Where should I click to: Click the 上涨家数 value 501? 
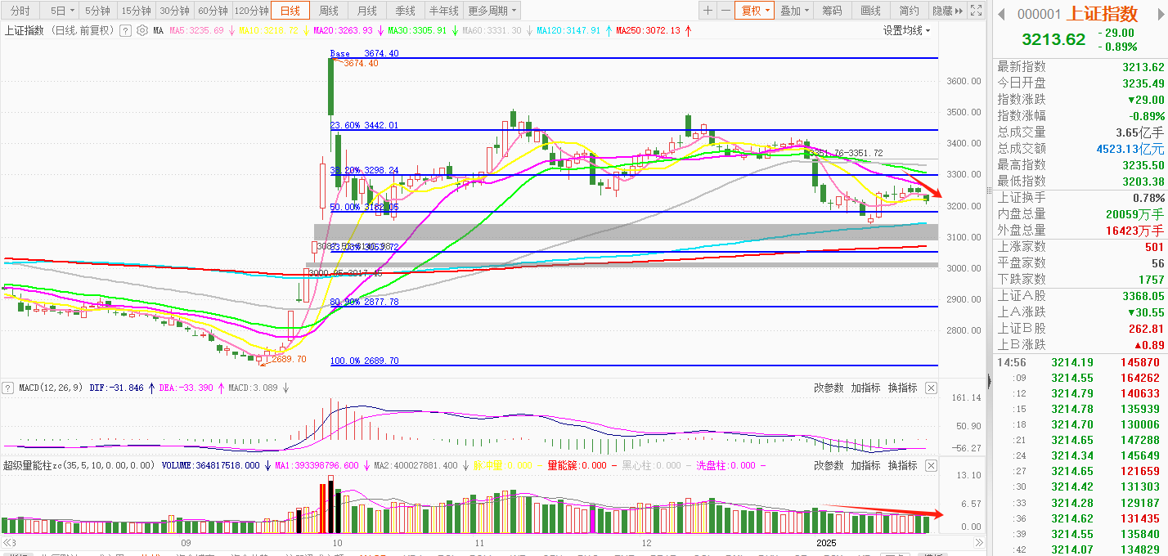click(1154, 246)
